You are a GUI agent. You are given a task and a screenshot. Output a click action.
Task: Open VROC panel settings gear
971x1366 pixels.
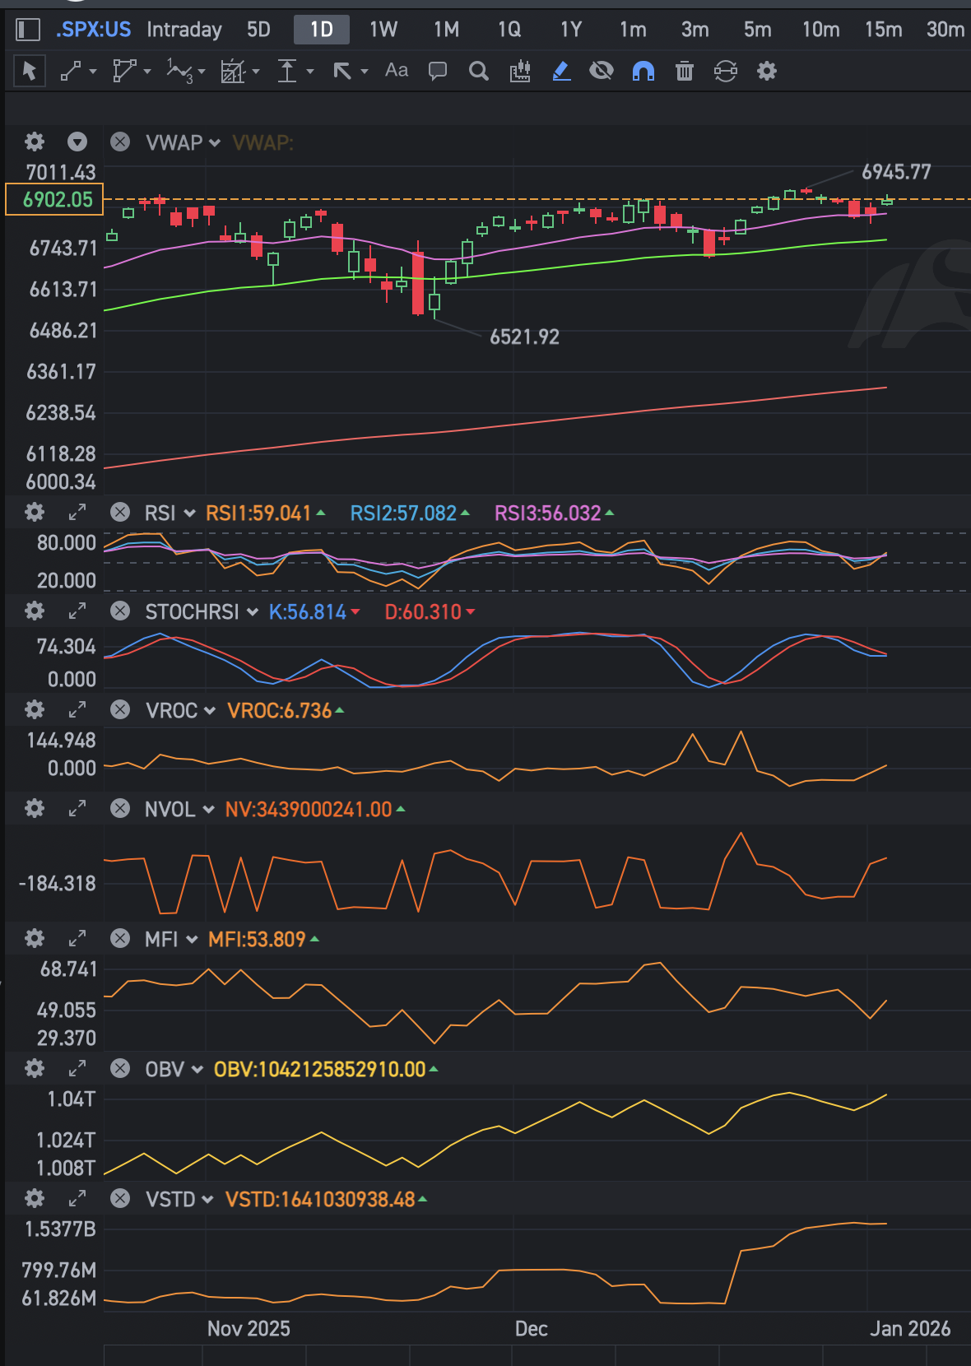pos(35,710)
